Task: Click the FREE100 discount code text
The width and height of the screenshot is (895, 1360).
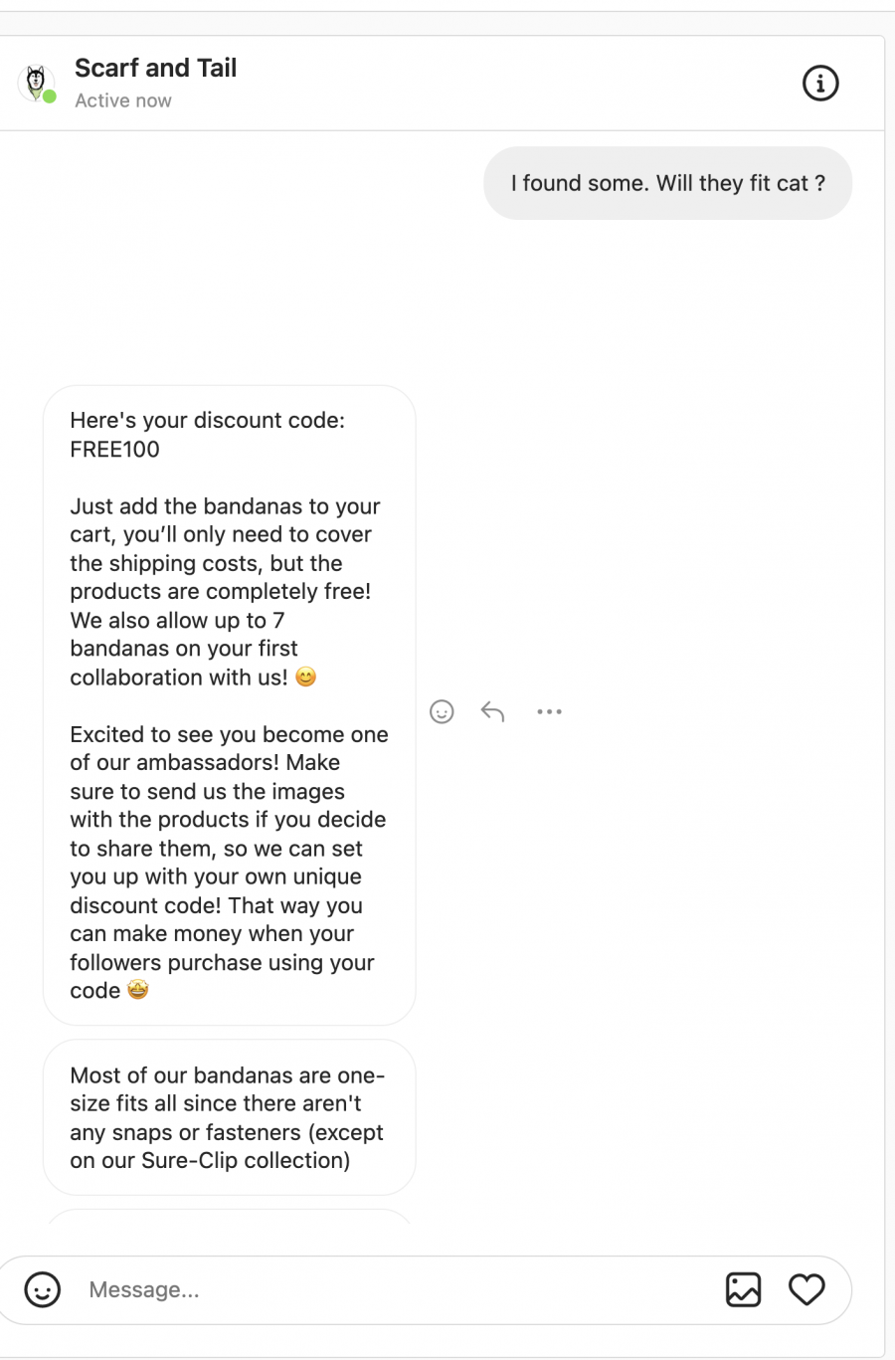Action: point(114,449)
